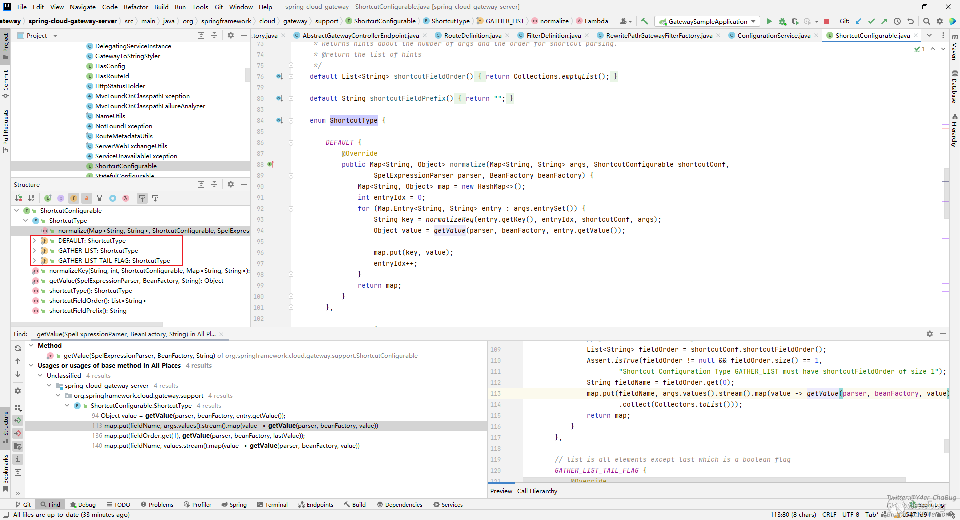Viewport: 960px width, 520px height.
Task: Open Search Everywhere magnifier in toolbar
Action: 926,21
